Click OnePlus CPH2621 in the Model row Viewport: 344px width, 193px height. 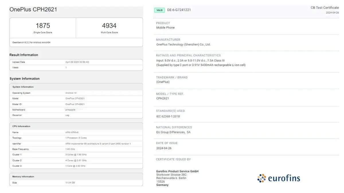75,98
